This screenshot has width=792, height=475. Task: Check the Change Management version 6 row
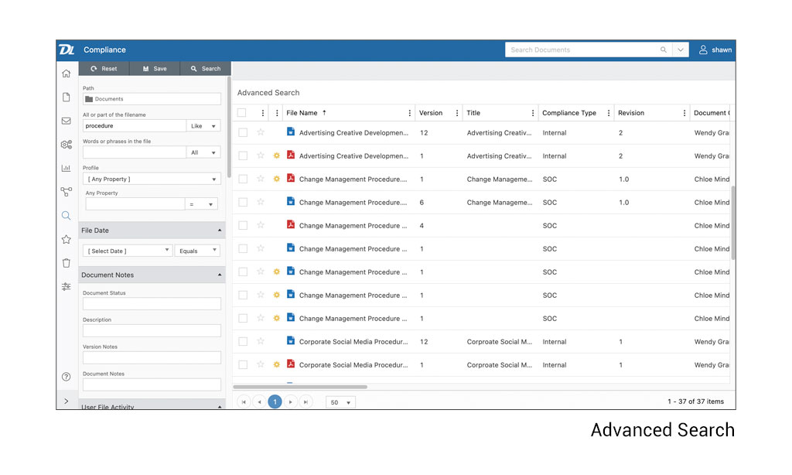pos(243,202)
